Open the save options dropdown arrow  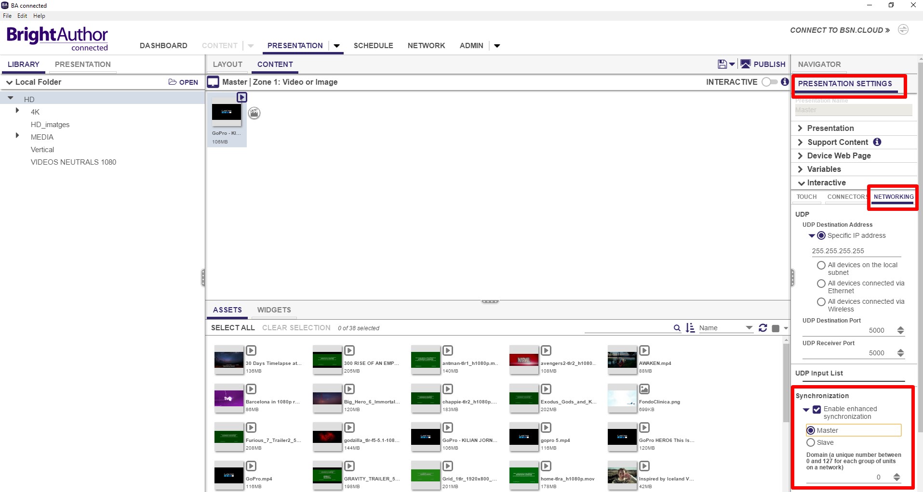732,64
